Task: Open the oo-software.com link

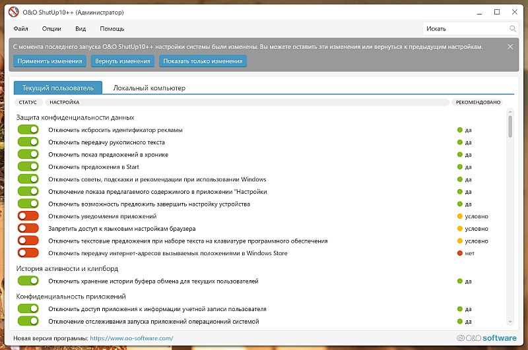Action: tap(131, 338)
